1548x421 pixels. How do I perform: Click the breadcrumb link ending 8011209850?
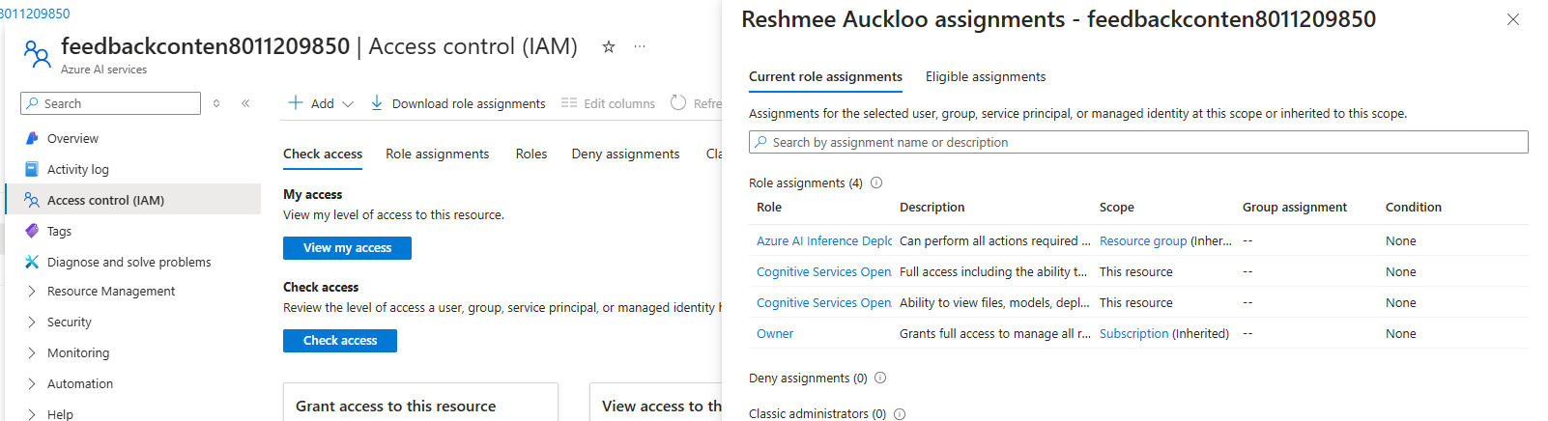[x=35, y=14]
